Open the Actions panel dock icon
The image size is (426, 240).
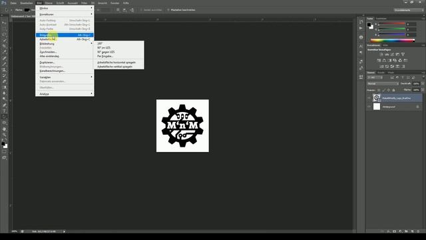pyautogui.click(x=361, y=28)
